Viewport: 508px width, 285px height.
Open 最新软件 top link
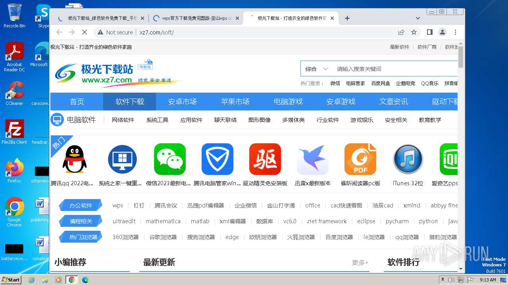point(400,47)
